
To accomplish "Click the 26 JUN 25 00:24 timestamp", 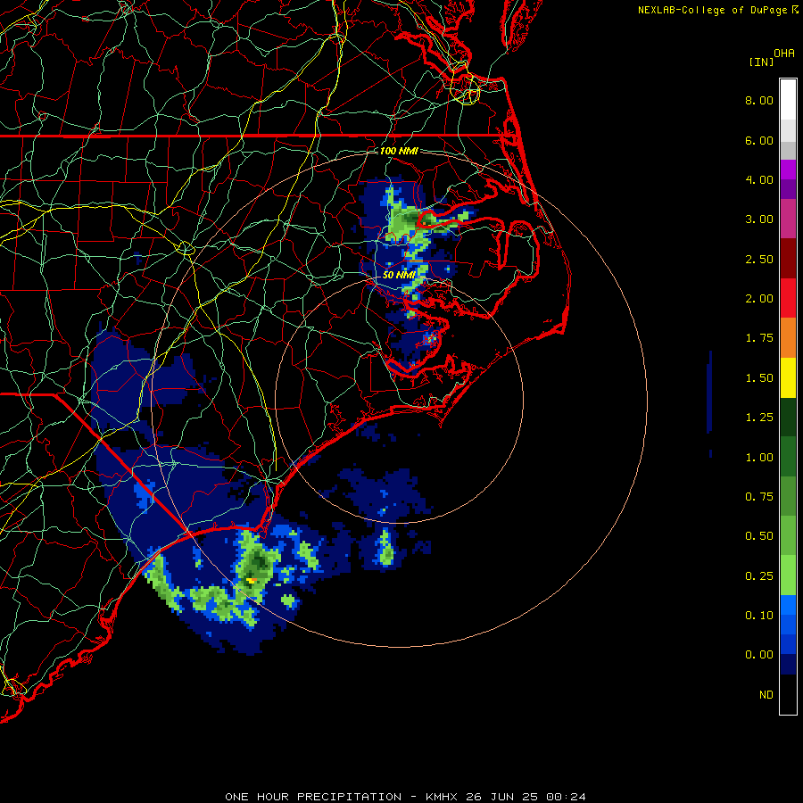I will click(526, 797).
